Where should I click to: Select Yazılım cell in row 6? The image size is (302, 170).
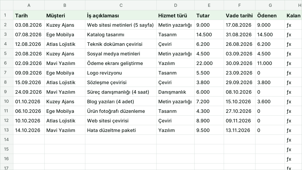point(175,63)
